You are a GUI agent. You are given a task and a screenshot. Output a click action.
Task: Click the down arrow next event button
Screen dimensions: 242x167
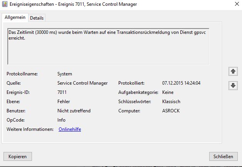pyautogui.click(x=233, y=86)
